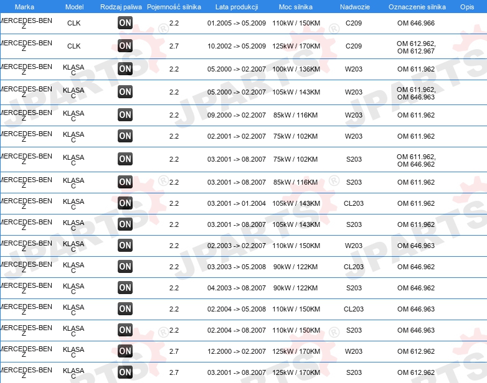
Task: Click the Opis column header
Action: [467, 7]
